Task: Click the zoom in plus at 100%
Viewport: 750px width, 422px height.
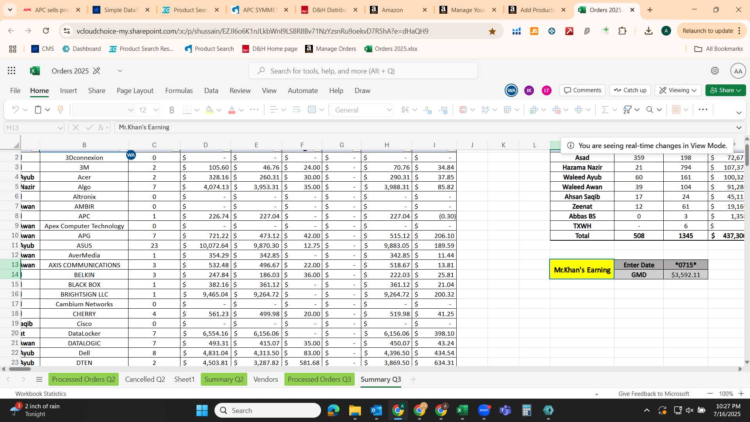Action: click(x=741, y=393)
